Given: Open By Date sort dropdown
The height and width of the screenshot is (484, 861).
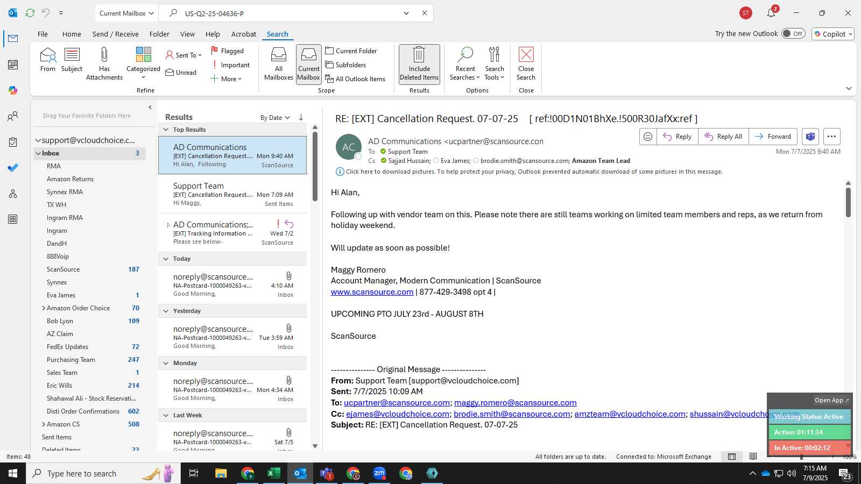Looking at the screenshot, I should (x=275, y=118).
